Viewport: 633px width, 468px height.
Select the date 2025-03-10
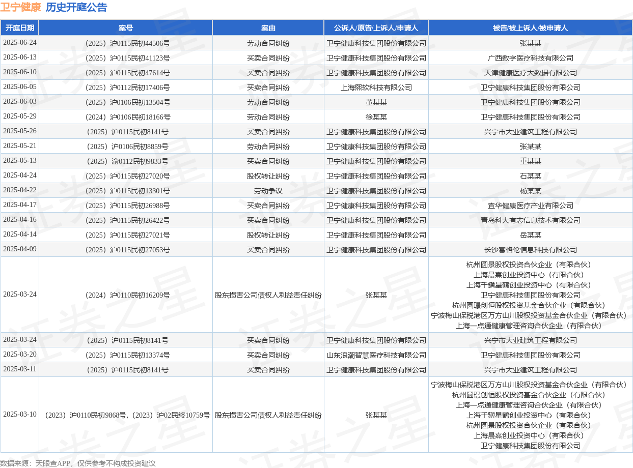pyautogui.click(x=20, y=415)
